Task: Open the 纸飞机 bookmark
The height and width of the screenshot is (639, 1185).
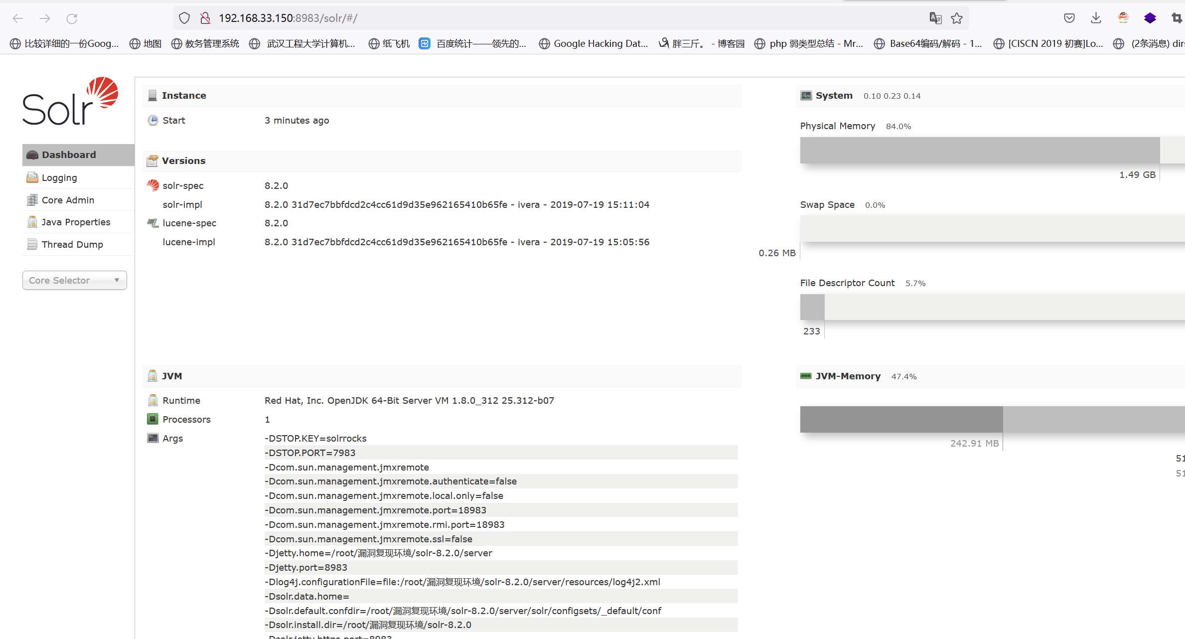Action: [x=389, y=44]
